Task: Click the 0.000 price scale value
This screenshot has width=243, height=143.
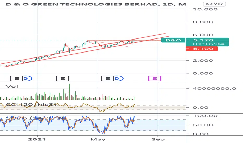Action: click(203, 73)
